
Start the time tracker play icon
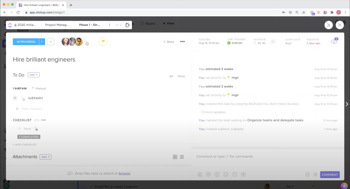pyautogui.click(x=229, y=43)
